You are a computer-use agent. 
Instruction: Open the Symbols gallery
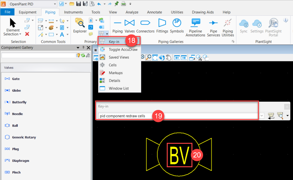[177, 26]
